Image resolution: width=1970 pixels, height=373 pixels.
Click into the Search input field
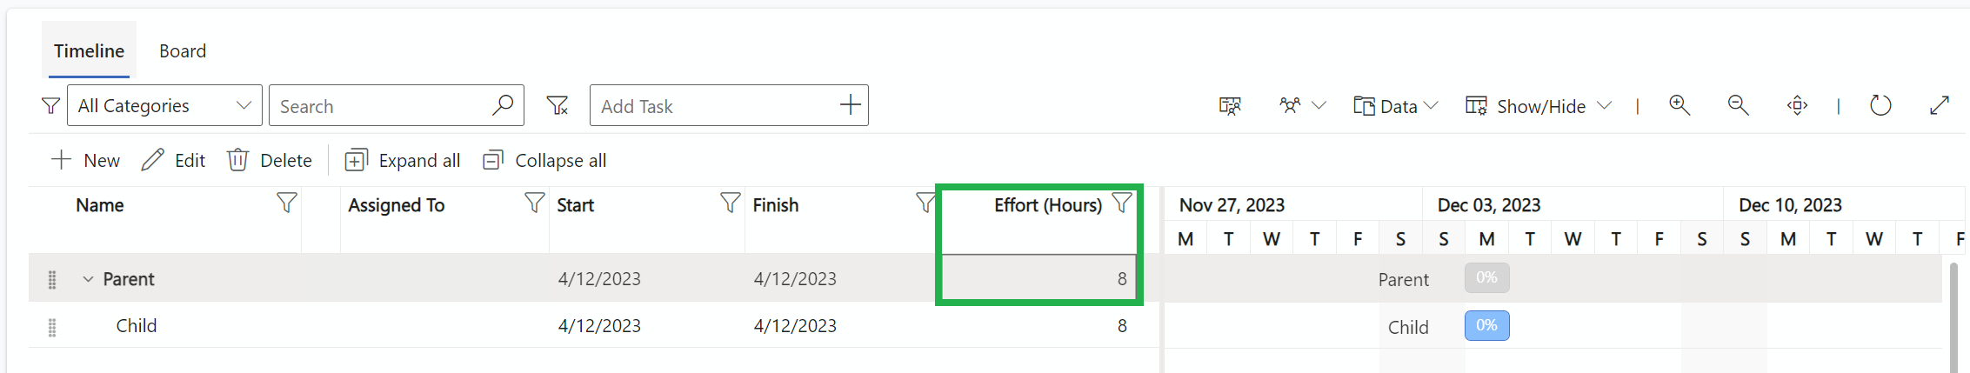(383, 106)
